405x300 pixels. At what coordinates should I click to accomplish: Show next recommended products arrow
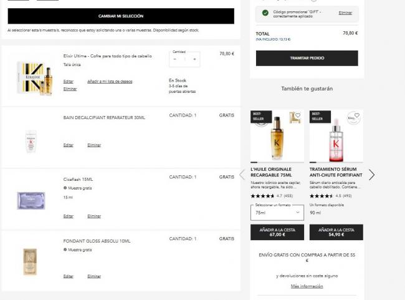(371, 175)
